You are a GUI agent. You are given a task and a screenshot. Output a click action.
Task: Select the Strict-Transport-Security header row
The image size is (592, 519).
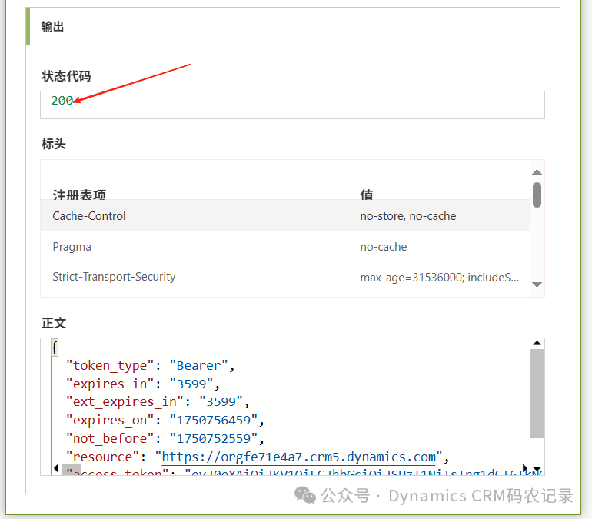[285, 277]
